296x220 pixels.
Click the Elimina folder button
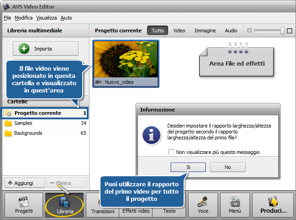tap(67, 183)
